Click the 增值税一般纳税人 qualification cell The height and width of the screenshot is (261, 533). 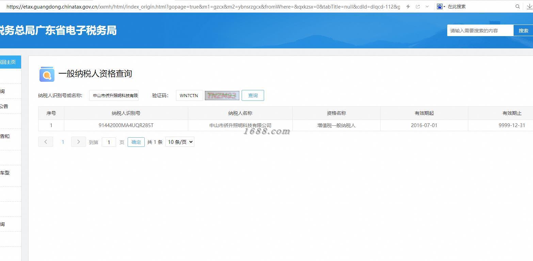click(x=336, y=125)
